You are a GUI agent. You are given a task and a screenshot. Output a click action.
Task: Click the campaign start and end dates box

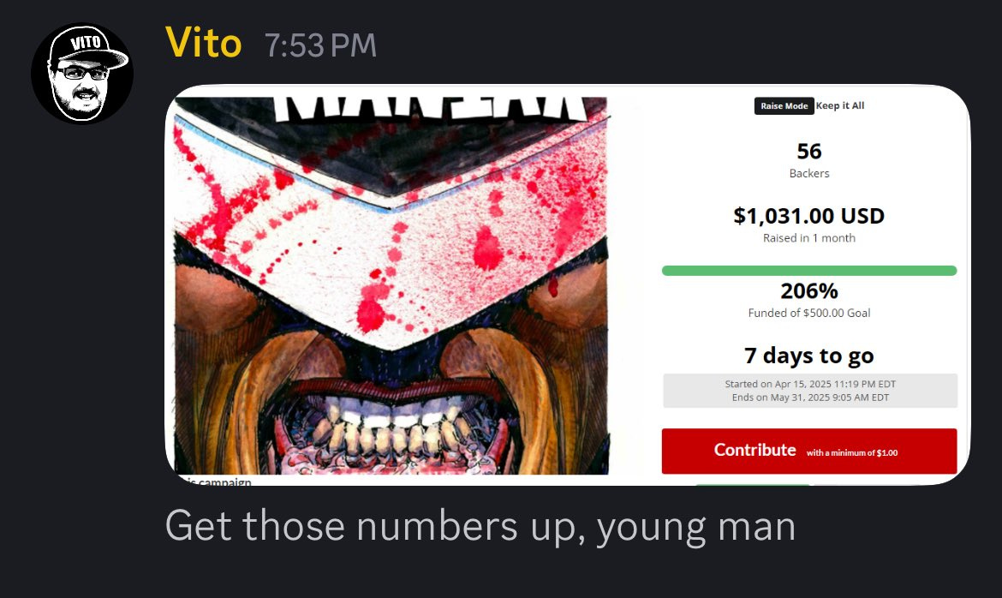pyautogui.click(x=809, y=391)
